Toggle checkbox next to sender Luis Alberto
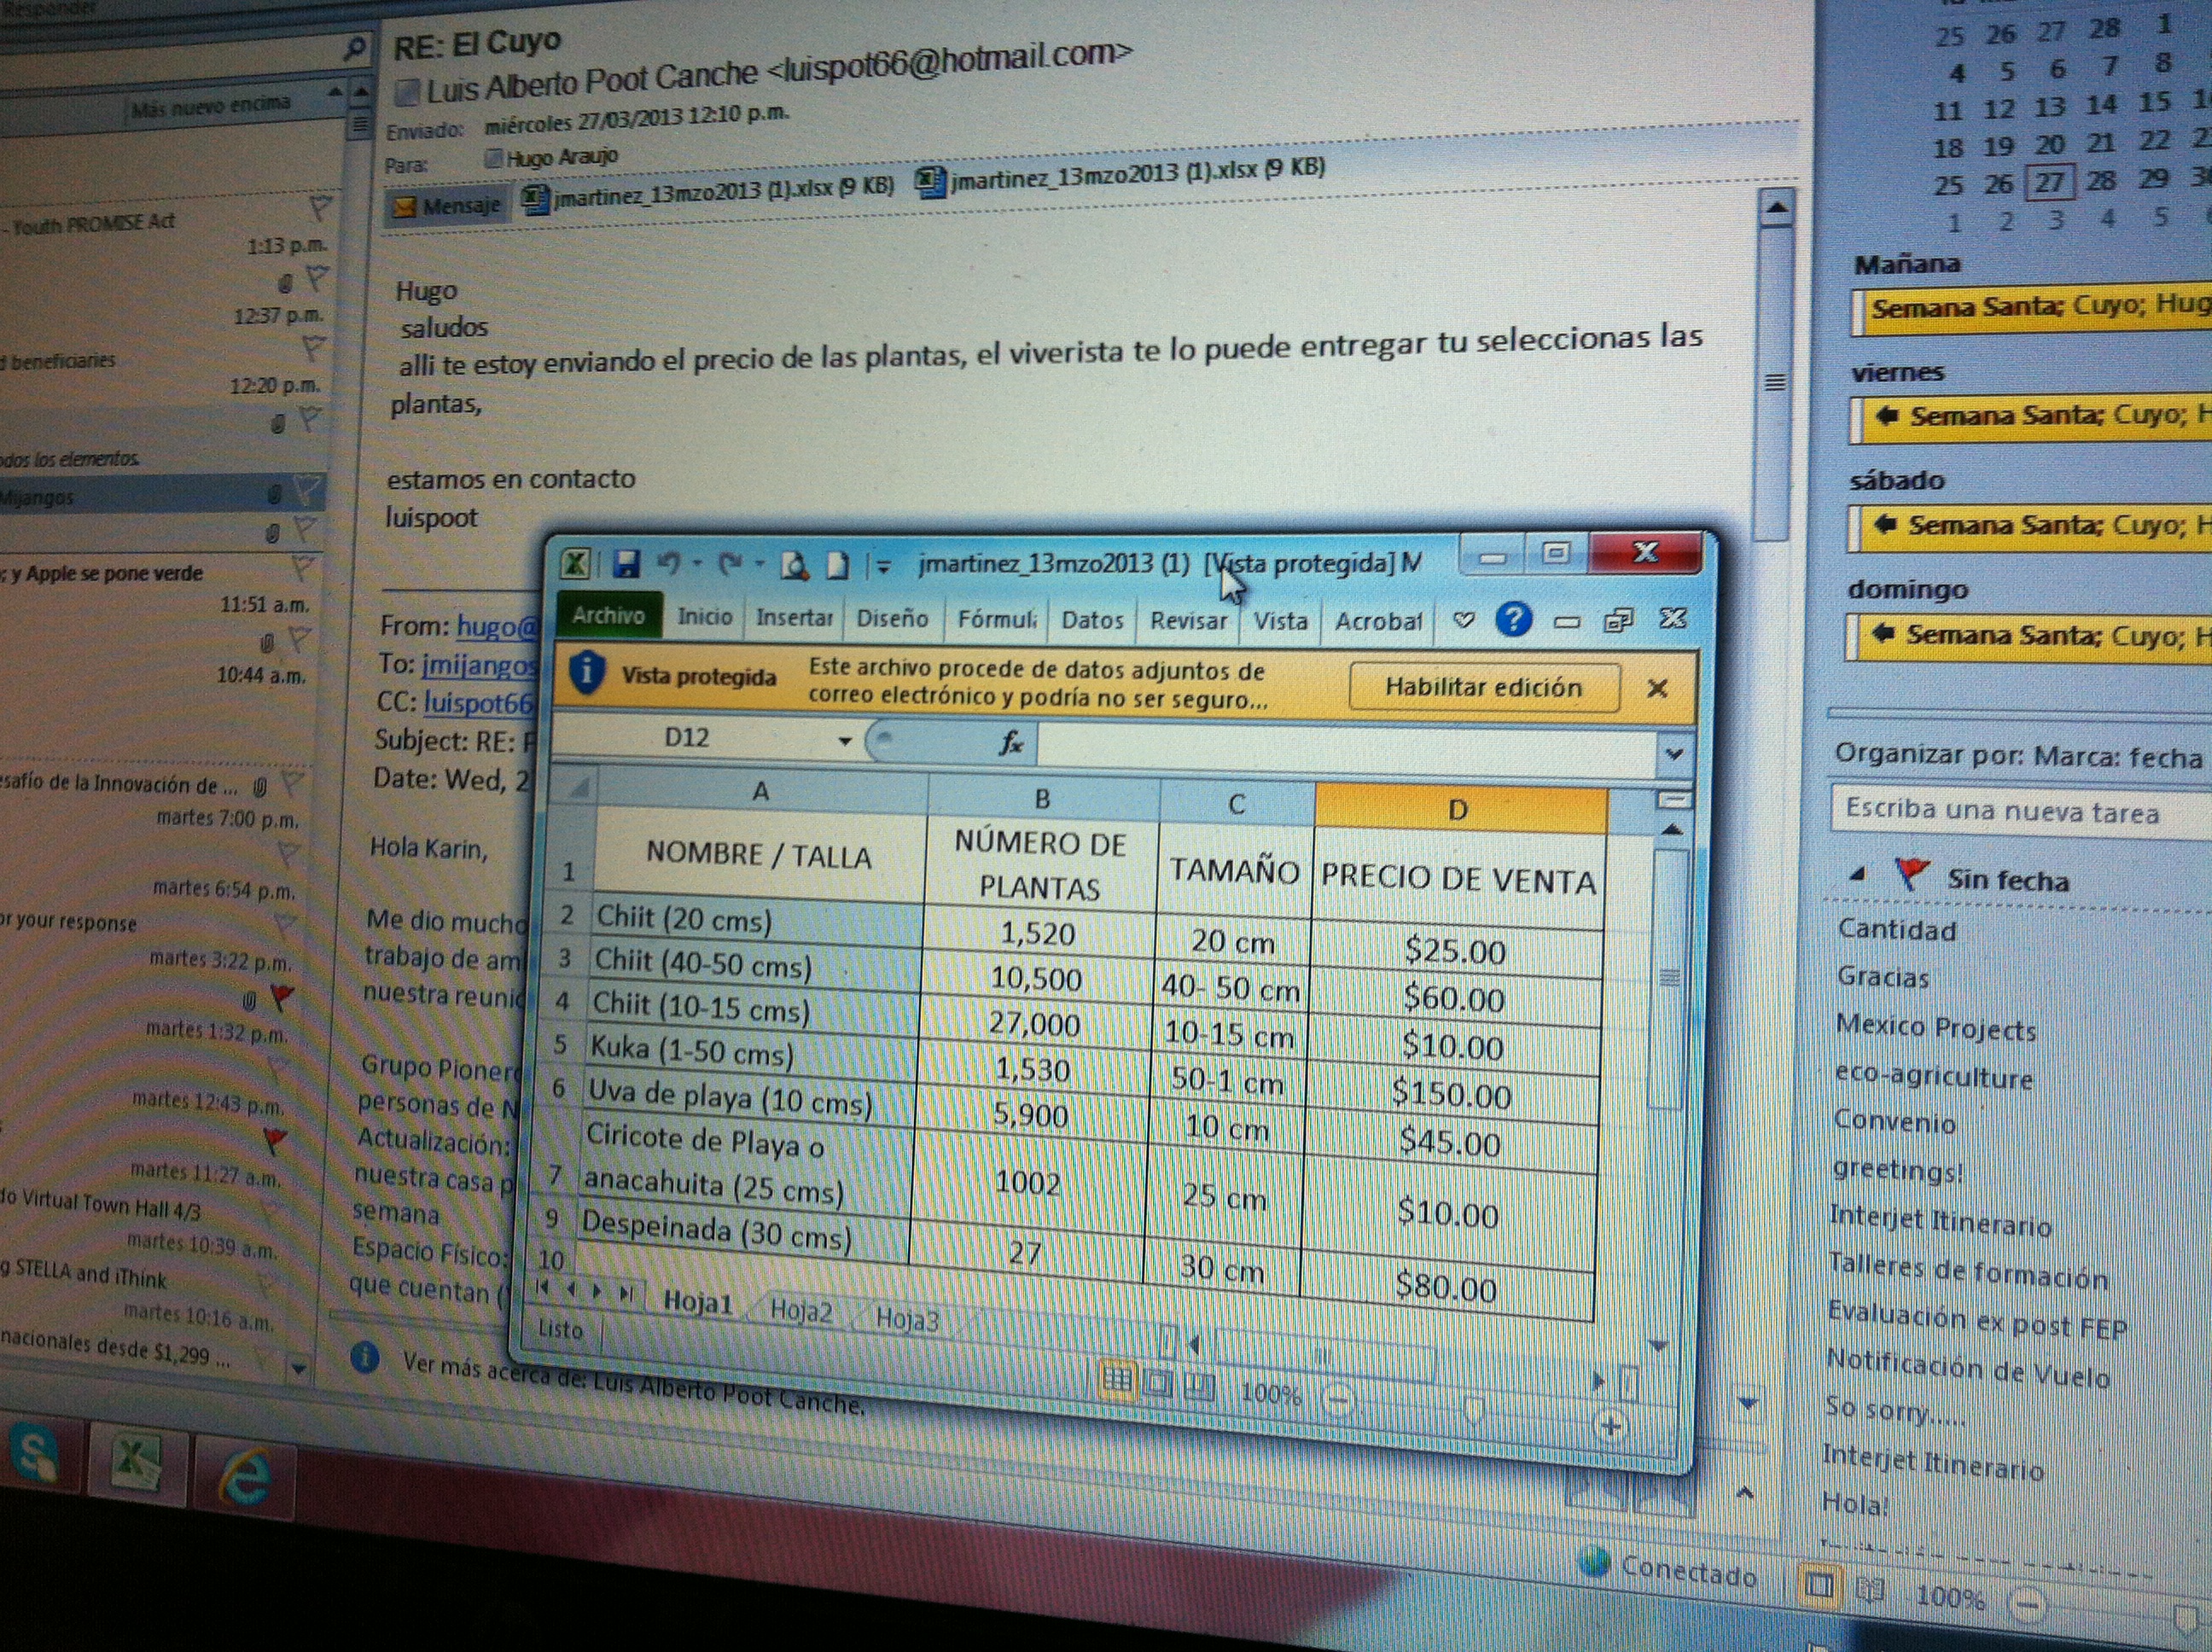The image size is (2212, 1652). pyautogui.click(x=406, y=94)
